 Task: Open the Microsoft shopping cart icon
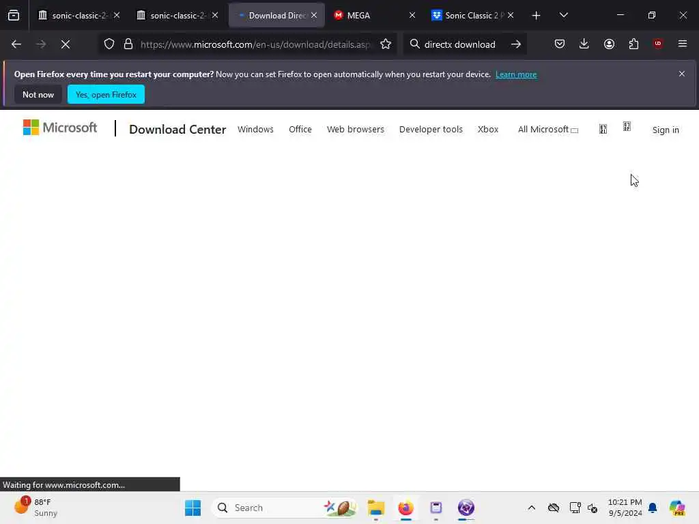pos(627,127)
